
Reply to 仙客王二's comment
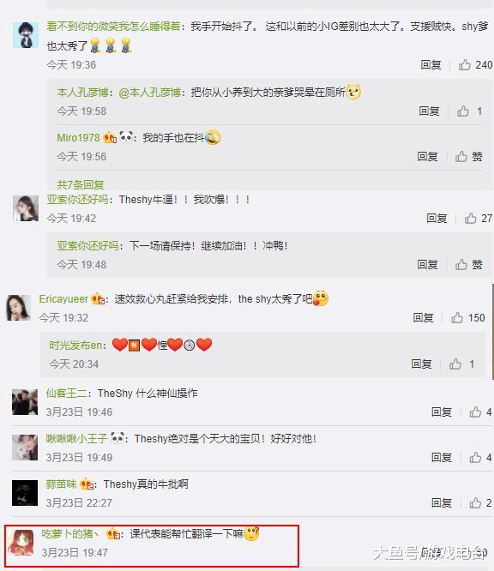coord(442,412)
